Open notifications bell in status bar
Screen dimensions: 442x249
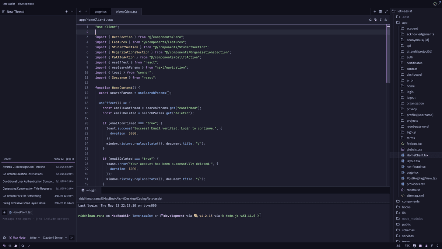(x=438, y=246)
